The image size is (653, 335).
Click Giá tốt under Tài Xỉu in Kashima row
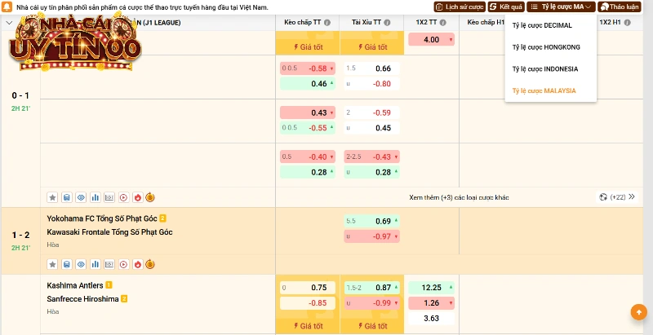372,326
